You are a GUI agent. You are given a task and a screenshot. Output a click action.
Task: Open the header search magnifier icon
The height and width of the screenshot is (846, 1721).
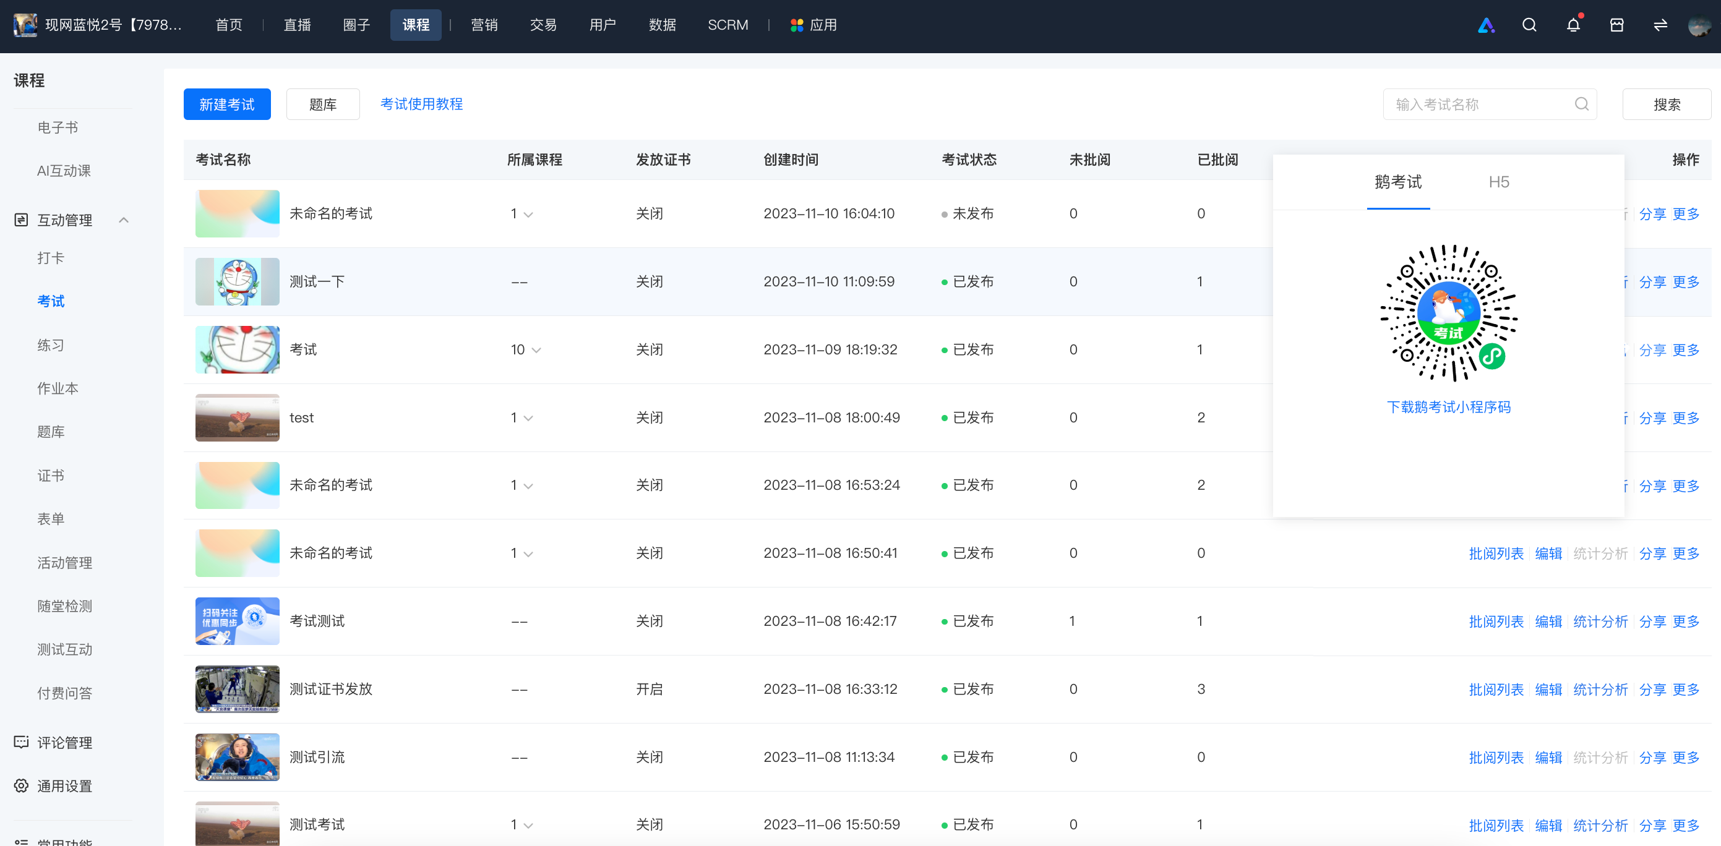click(x=1529, y=25)
